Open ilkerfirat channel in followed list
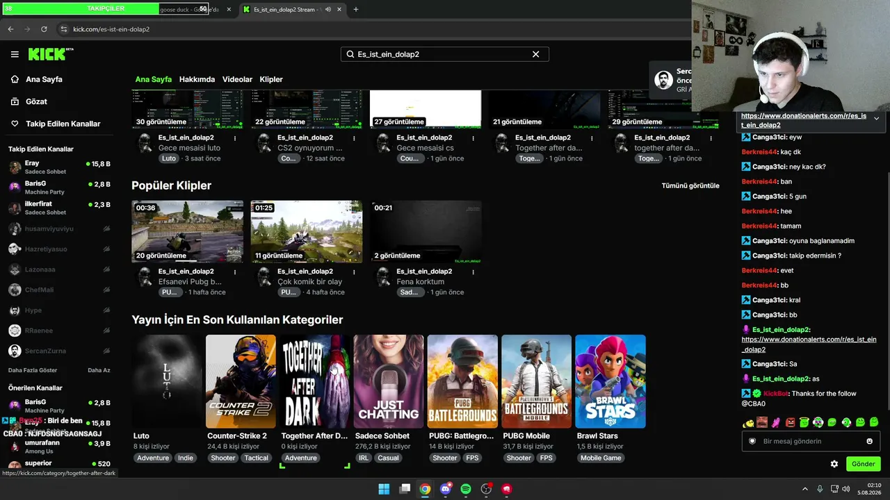 click(59, 208)
